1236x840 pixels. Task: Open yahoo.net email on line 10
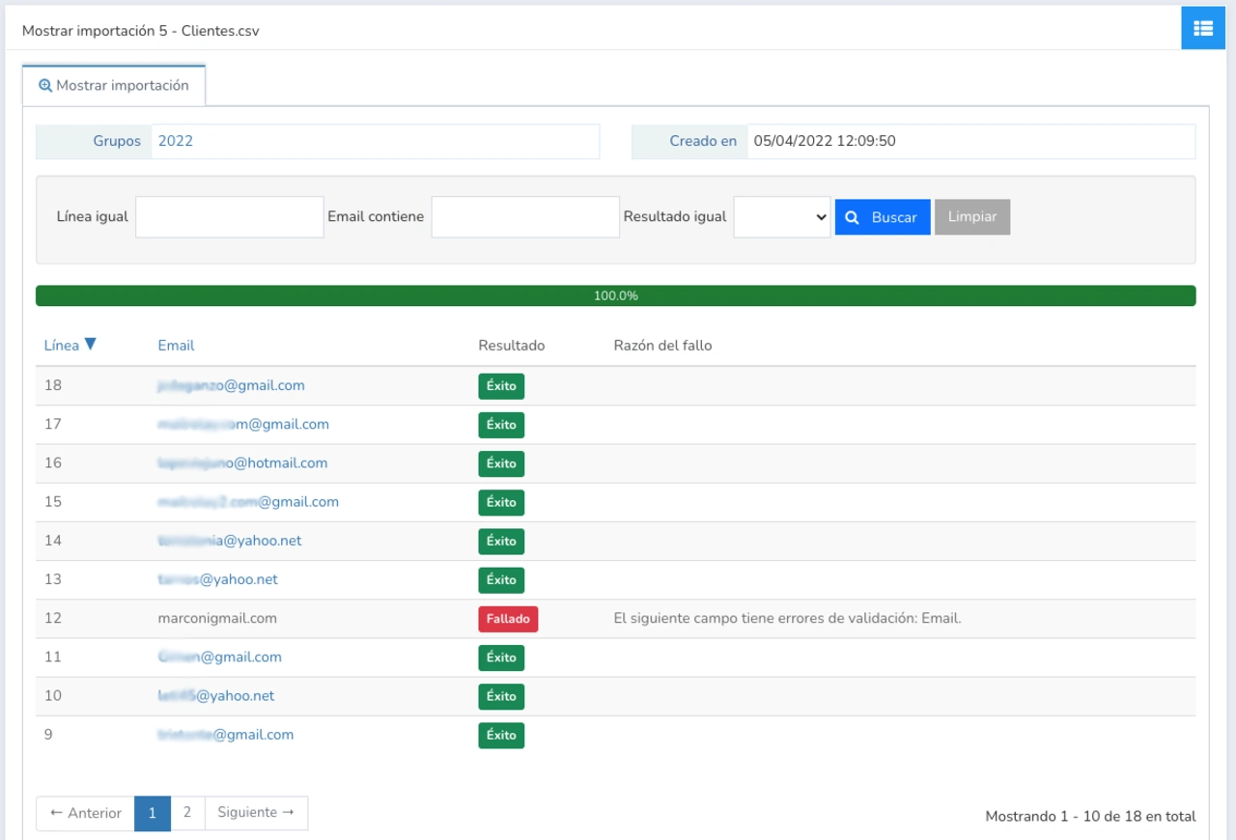click(x=216, y=695)
